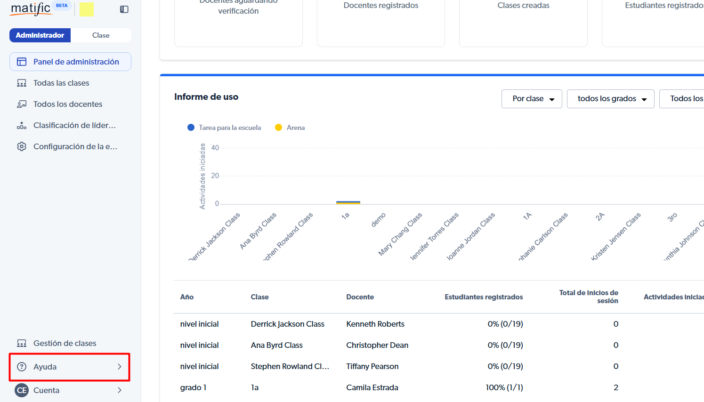Click the Configuración gear icon
This screenshot has width=704, height=402.
point(22,146)
